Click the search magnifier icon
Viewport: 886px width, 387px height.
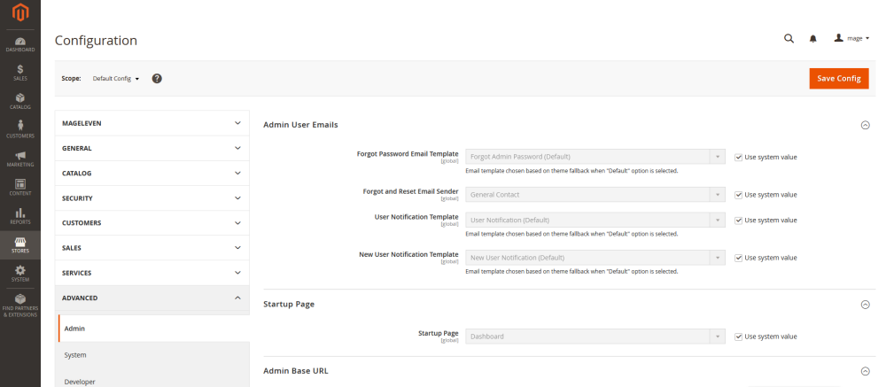coord(789,39)
